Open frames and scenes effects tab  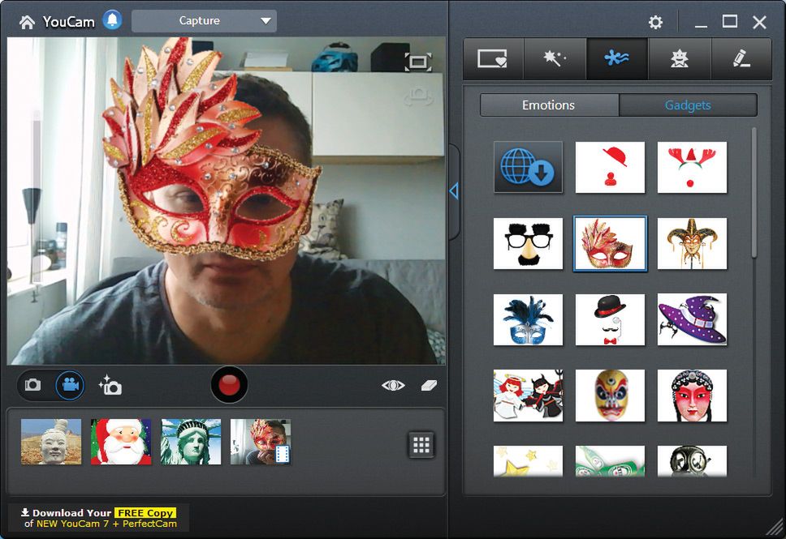pos(493,59)
